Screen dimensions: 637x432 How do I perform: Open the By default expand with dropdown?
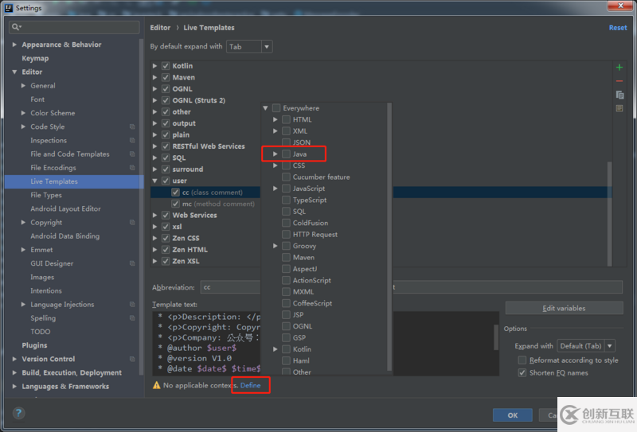[267, 47]
